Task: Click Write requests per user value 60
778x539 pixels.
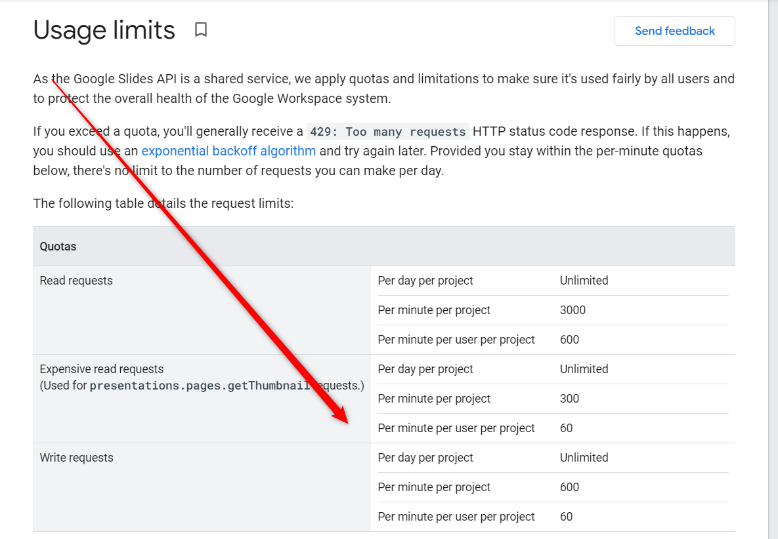Action: tap(566, 517)
